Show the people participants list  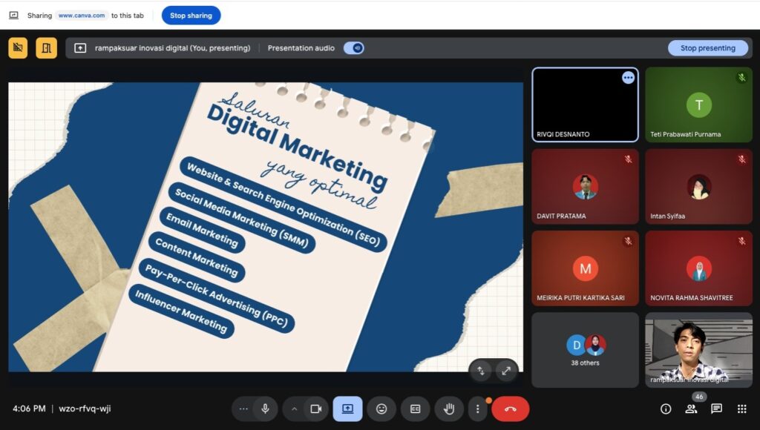pos(691,408)
